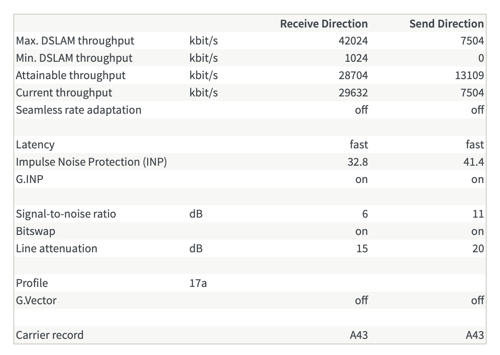Select the Bitswap row label
This screenshot has width=500, height=355.
[x=35, y=231]
